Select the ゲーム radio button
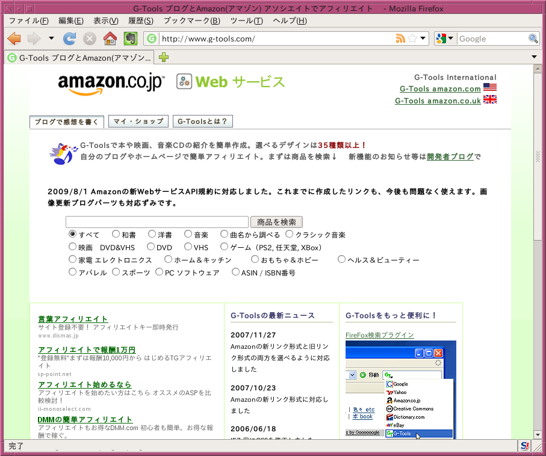546x456 pixels. tap(225, 247)
